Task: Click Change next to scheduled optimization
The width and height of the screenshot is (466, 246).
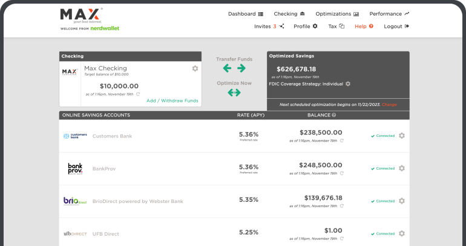Action: pos(389,105)
